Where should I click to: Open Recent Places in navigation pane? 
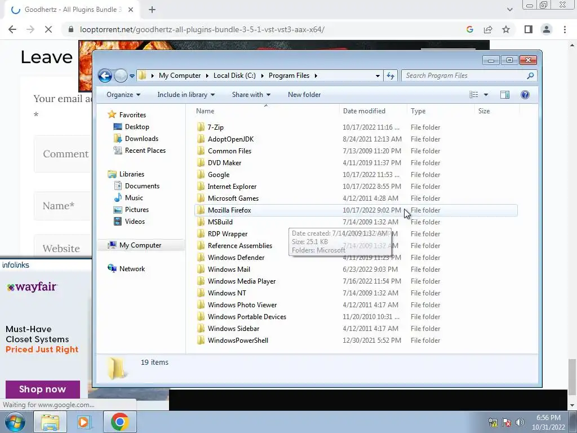(x=145, y=150)
